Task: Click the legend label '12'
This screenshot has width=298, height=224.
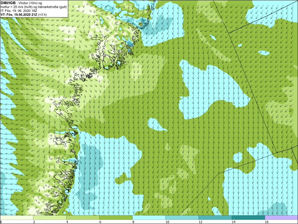Action: [200, 222]
